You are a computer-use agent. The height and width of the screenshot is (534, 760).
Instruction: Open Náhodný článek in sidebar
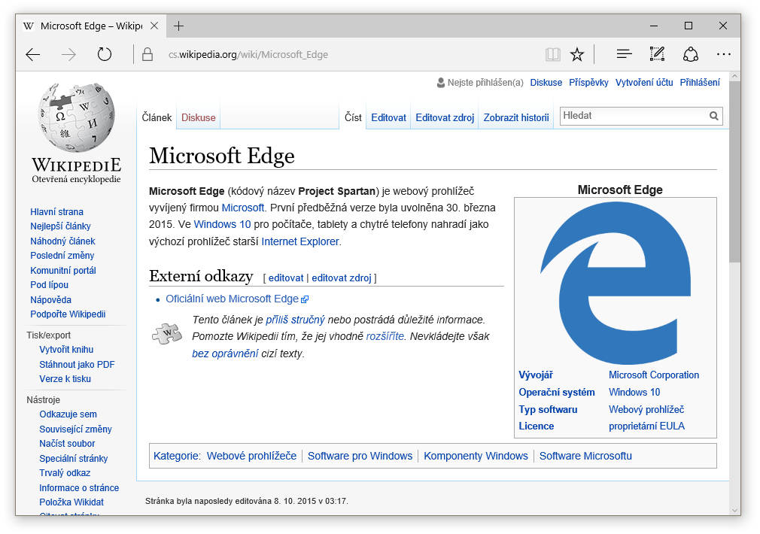(x=62, y=241)
